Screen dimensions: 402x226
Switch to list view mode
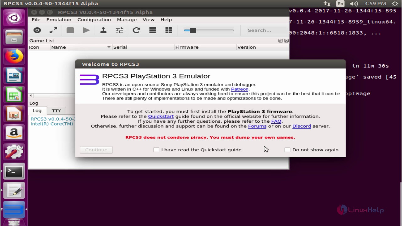(x=153, y=30)
